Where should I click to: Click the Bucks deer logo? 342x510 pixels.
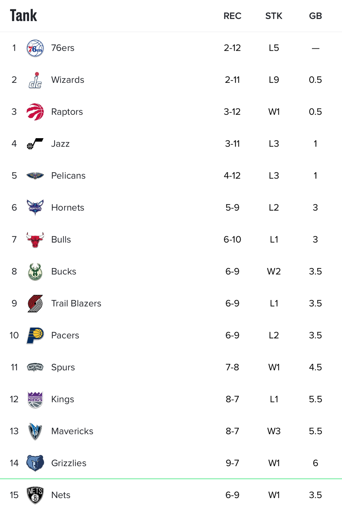click(x=35, y=272)
